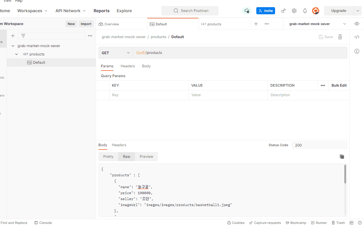Click the Description query param field
The width and height of the screenshot is (364, 226).
point(309,95)
